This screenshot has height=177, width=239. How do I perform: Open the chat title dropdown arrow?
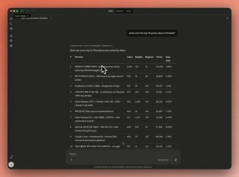pos(51,18)
